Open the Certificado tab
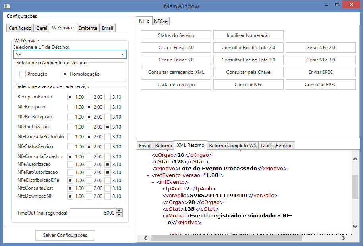 click(20, 28)
